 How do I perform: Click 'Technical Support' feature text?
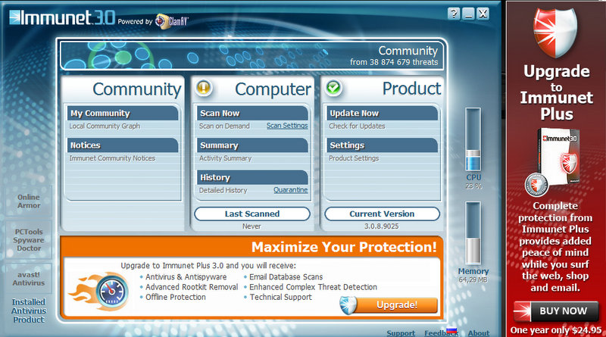coord(280,297)
